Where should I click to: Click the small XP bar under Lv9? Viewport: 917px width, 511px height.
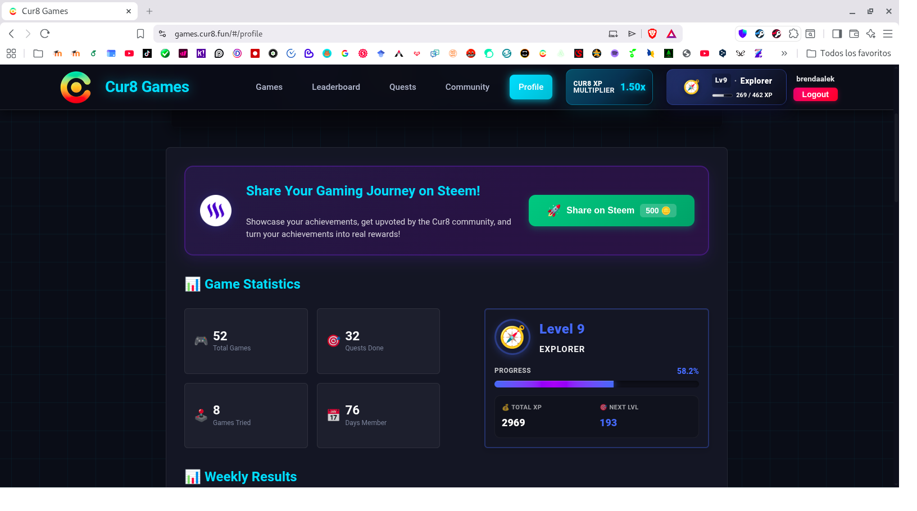[723, 95]
